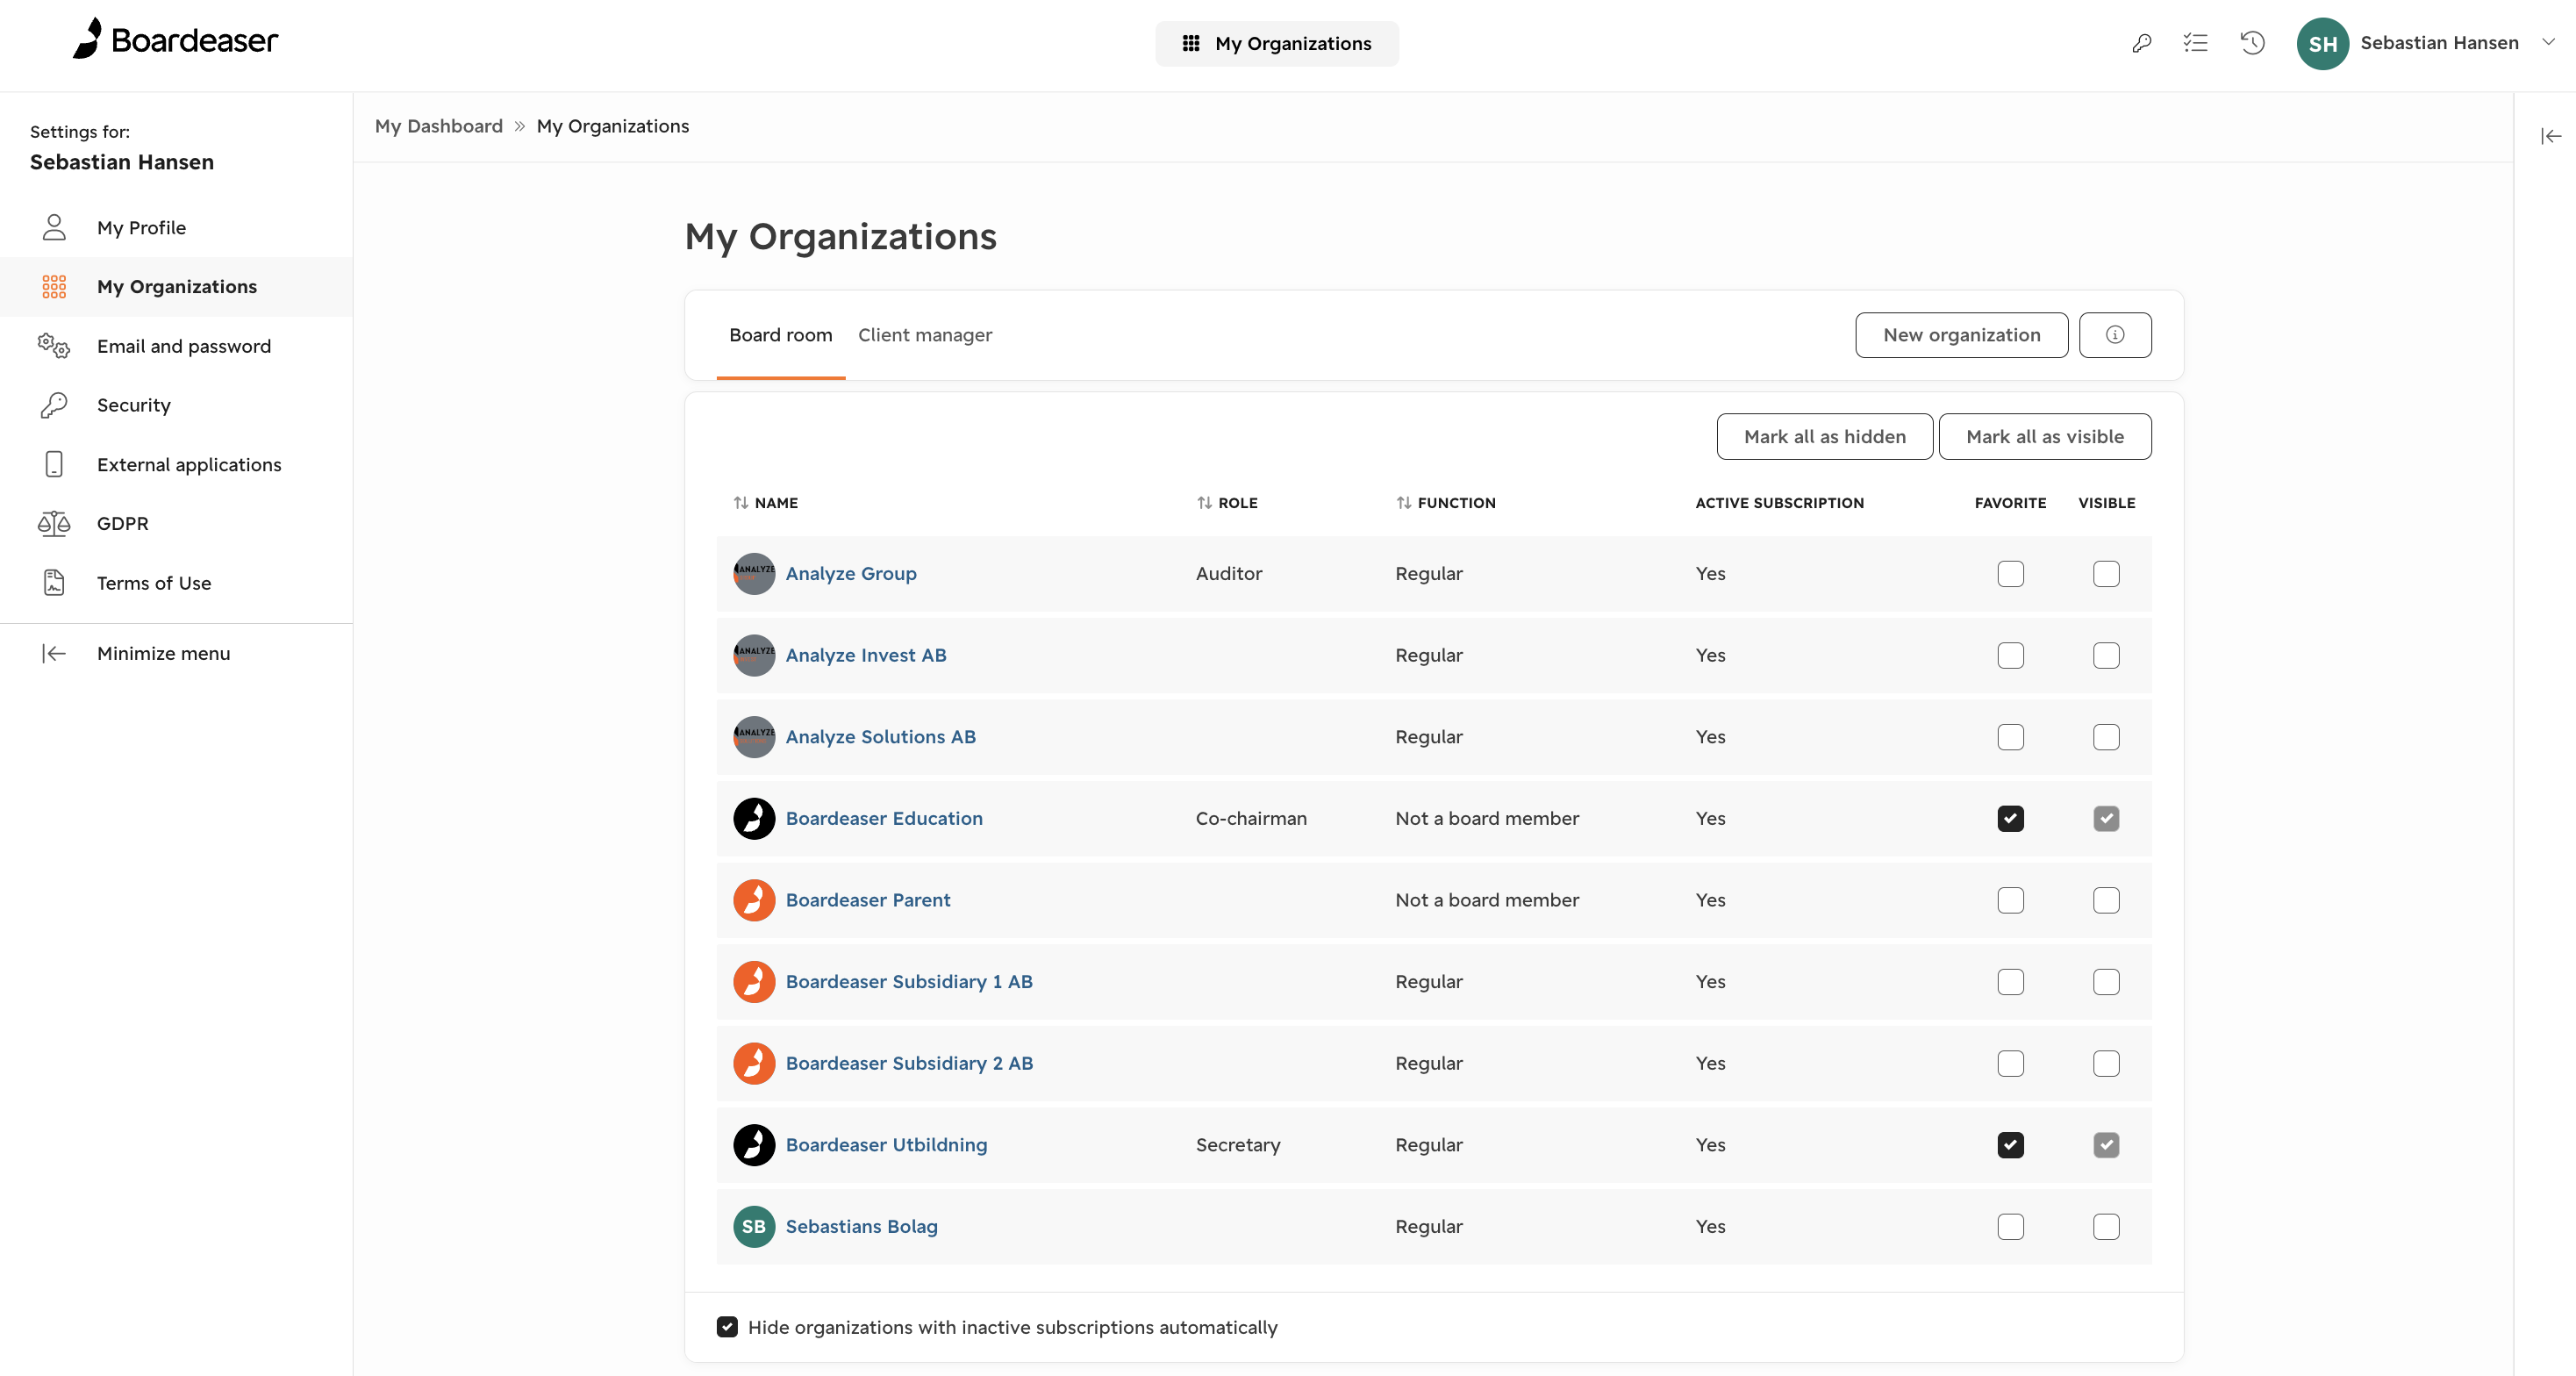Open Terms of Use page
Viewport: 2576px width, 1376px height.
tap(154, 583)
